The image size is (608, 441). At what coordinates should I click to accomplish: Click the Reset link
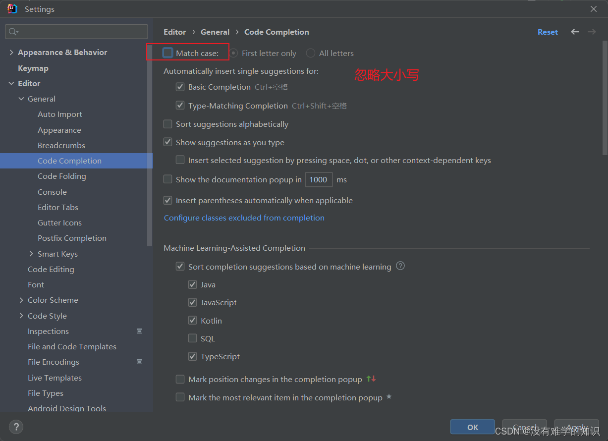pos(548,32)
